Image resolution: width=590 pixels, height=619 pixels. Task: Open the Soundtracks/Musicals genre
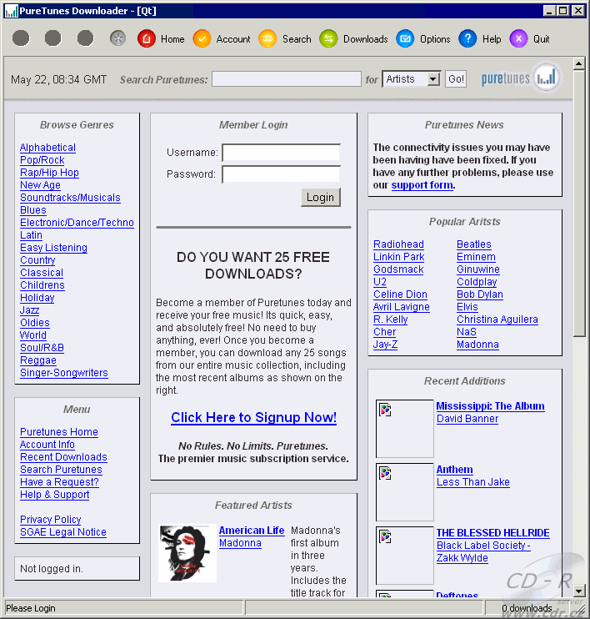coord(70,198)
